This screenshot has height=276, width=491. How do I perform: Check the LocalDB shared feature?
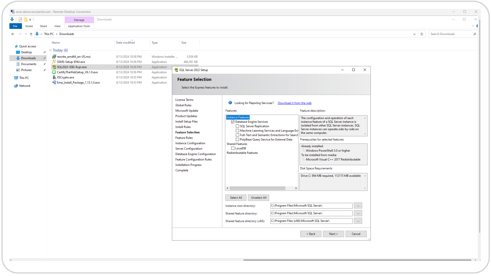[x=233, y=148]
